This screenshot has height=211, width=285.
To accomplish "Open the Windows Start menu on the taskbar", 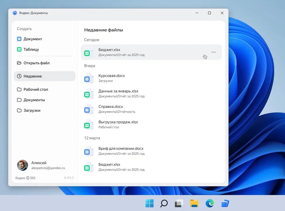I will [150, 203].
